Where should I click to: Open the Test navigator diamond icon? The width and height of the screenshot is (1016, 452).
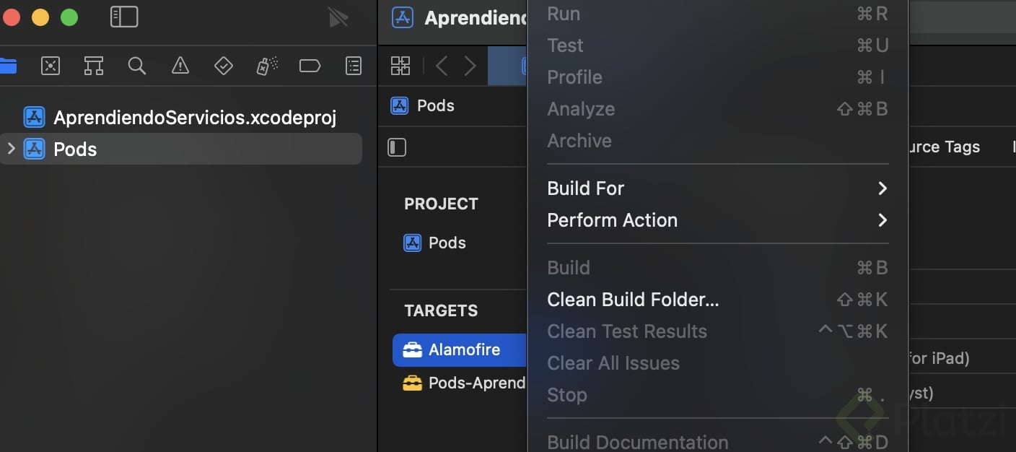[x=224, y=66]
